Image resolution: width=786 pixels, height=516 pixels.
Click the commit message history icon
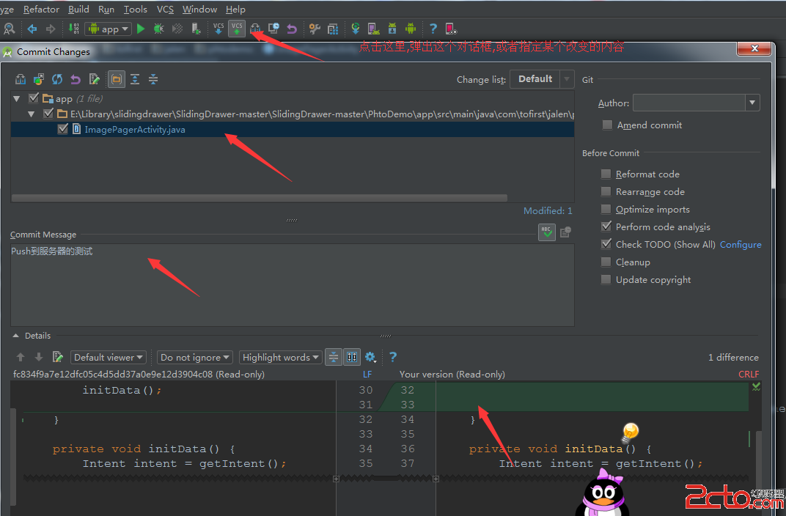(x=565, y=232)
